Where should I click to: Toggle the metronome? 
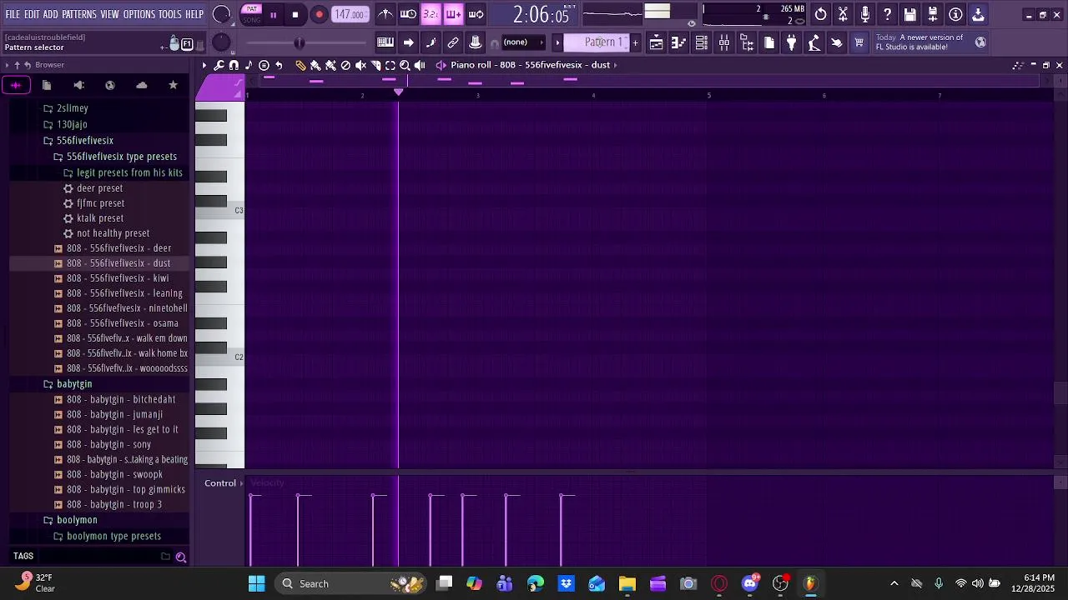click(x=385, y=14)
